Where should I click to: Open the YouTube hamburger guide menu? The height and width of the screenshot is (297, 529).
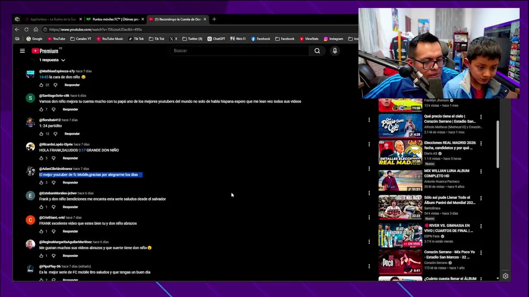[x=22, y=51]
